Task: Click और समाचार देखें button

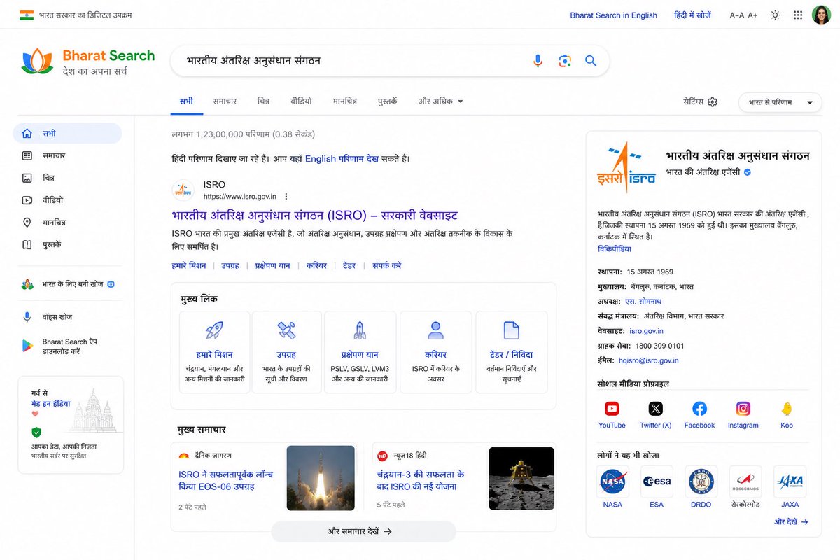Action: pyautogui.click(x=363, y=531)
